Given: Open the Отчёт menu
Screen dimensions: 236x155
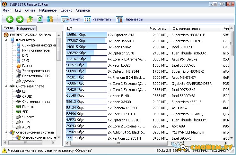Looking at the screenshot, I should [x=30, y=10].
